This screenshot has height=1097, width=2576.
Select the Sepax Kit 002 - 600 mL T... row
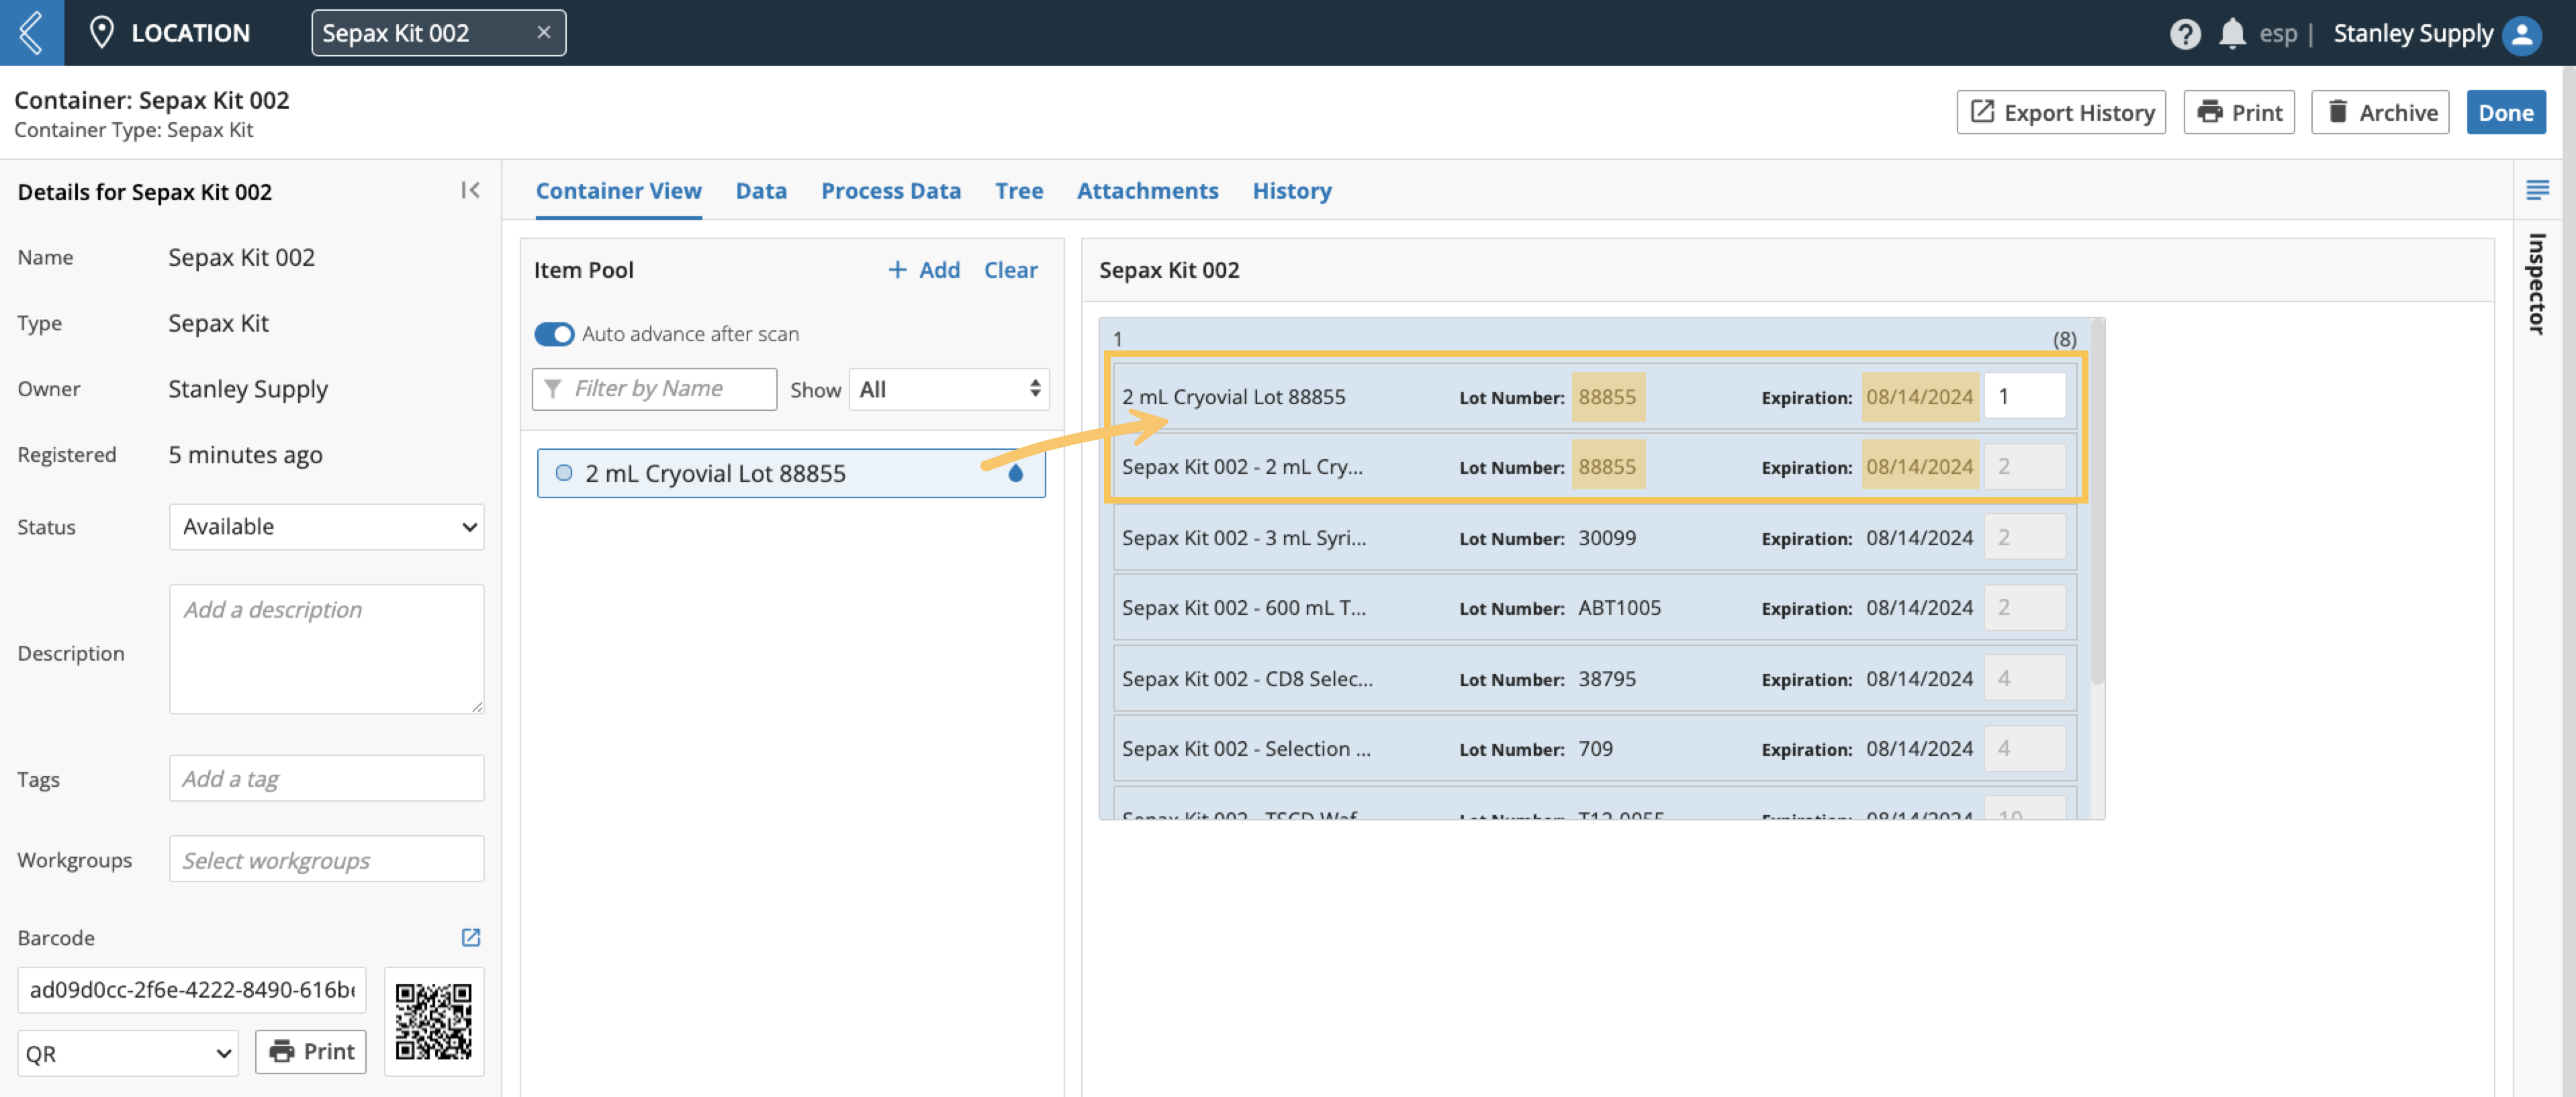click(1594, 608)
